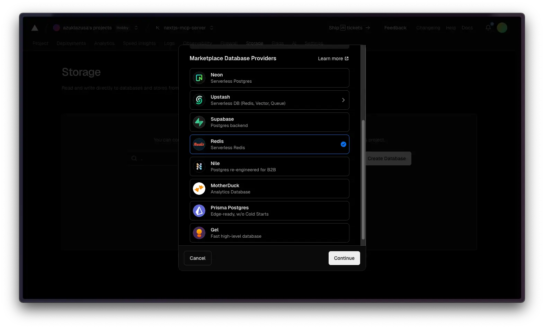Open the Deployments tab
This screenshot has height=328, width=544.
tap(71, 43)
